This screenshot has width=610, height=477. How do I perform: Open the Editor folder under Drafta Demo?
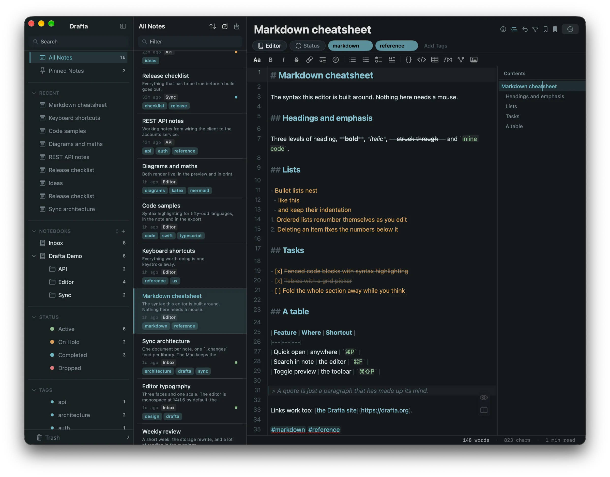point(79,282)
